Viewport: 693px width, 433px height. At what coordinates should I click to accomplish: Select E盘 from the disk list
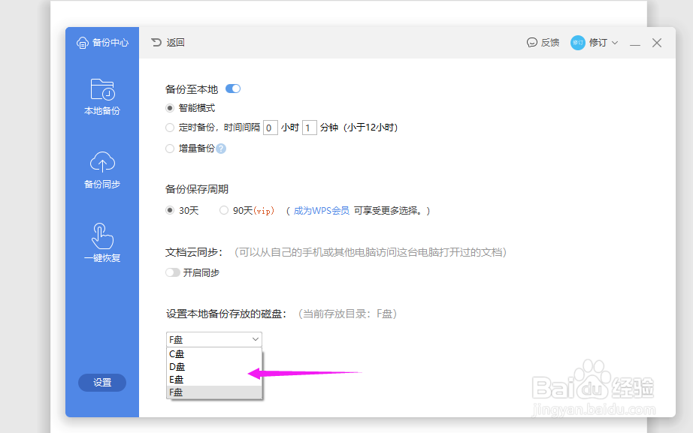coord(214,380)
